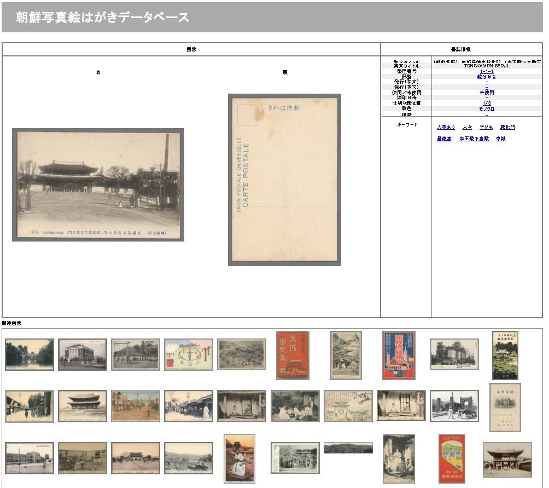Open the postcard back image
The height and width of the screenshot is (488, 549).
coord(284,180)
